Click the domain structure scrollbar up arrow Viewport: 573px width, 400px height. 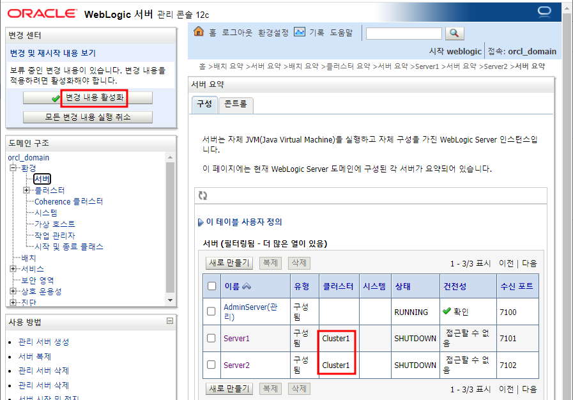tap(170, 157)
